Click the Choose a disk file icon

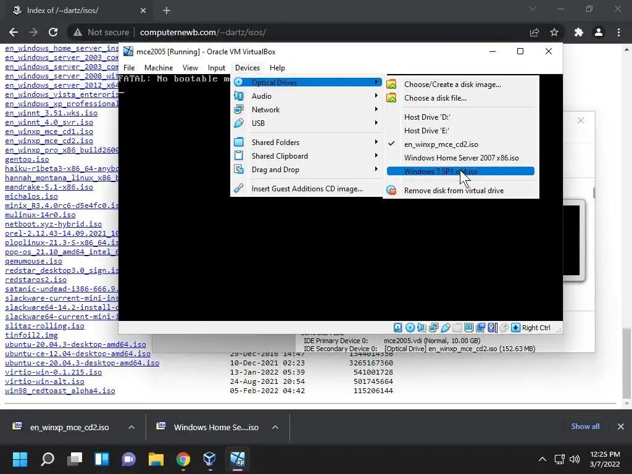pos(391,98)
